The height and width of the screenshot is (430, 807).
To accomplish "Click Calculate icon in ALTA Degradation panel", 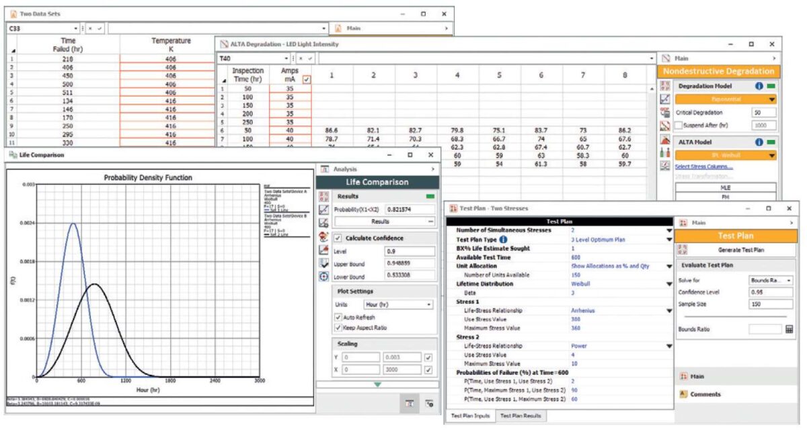I will (664, 85).
